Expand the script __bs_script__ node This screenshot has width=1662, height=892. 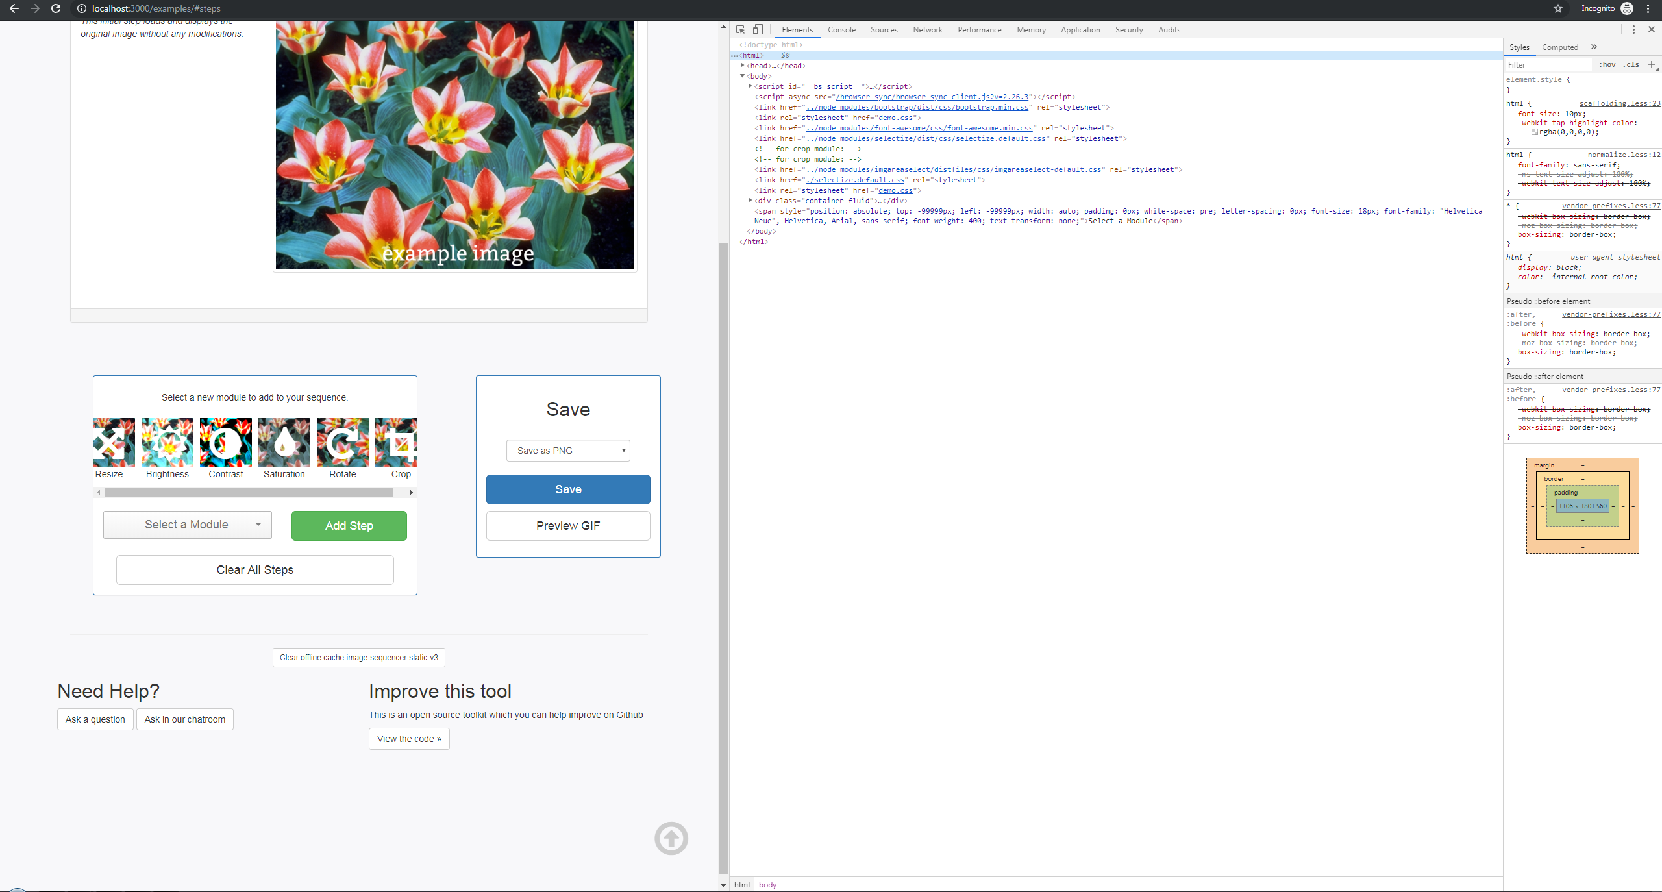click(x=750, y=86)
